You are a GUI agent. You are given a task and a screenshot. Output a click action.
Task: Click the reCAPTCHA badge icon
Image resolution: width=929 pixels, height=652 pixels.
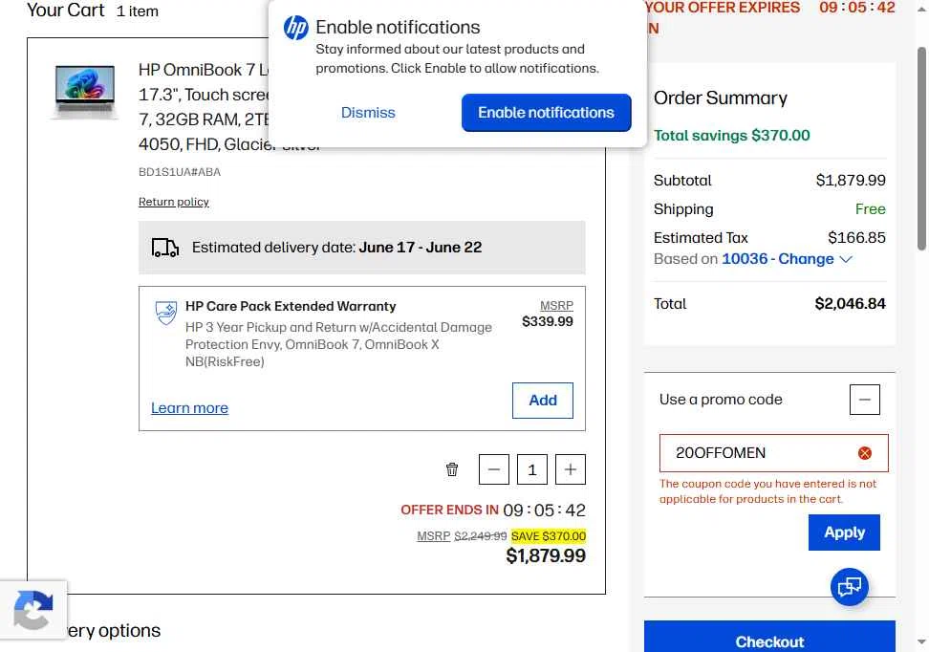(33, 609)
